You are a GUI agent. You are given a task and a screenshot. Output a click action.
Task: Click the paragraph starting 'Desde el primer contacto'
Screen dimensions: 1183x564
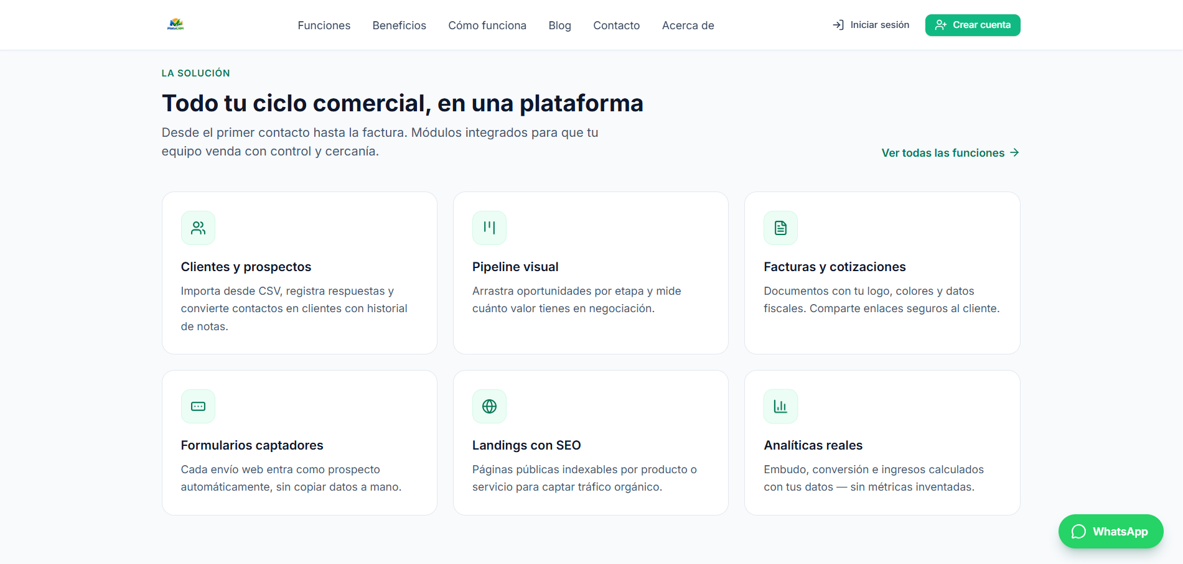pyautogui.click(x=380, y=142)
